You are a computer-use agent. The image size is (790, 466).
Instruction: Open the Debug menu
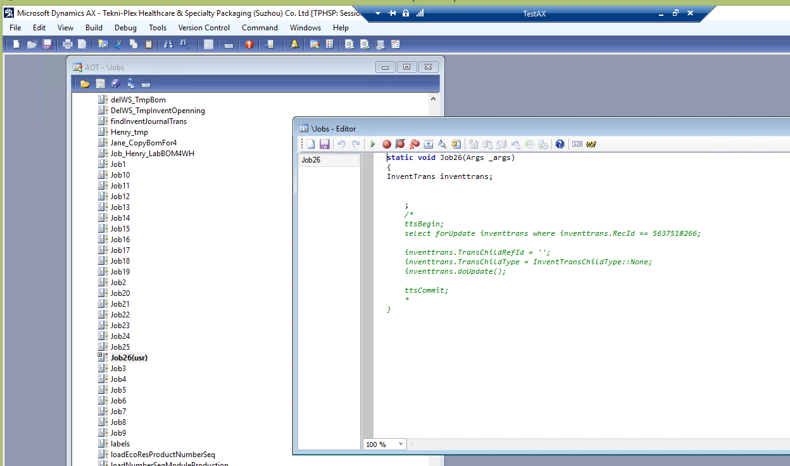coord(125,28)
